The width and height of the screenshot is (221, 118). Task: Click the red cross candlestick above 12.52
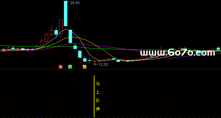pos(94,61)
